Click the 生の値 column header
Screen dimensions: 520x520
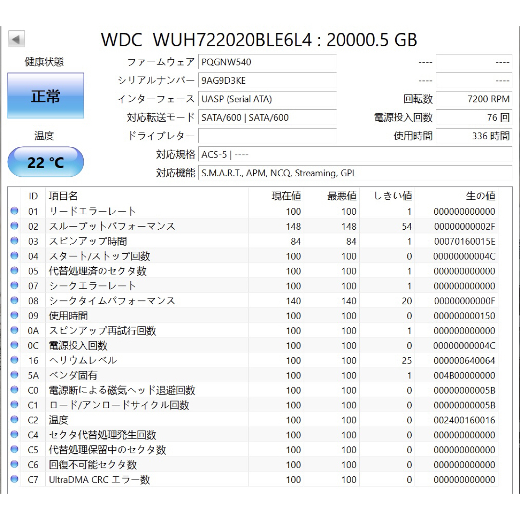(x=456, y=196)
